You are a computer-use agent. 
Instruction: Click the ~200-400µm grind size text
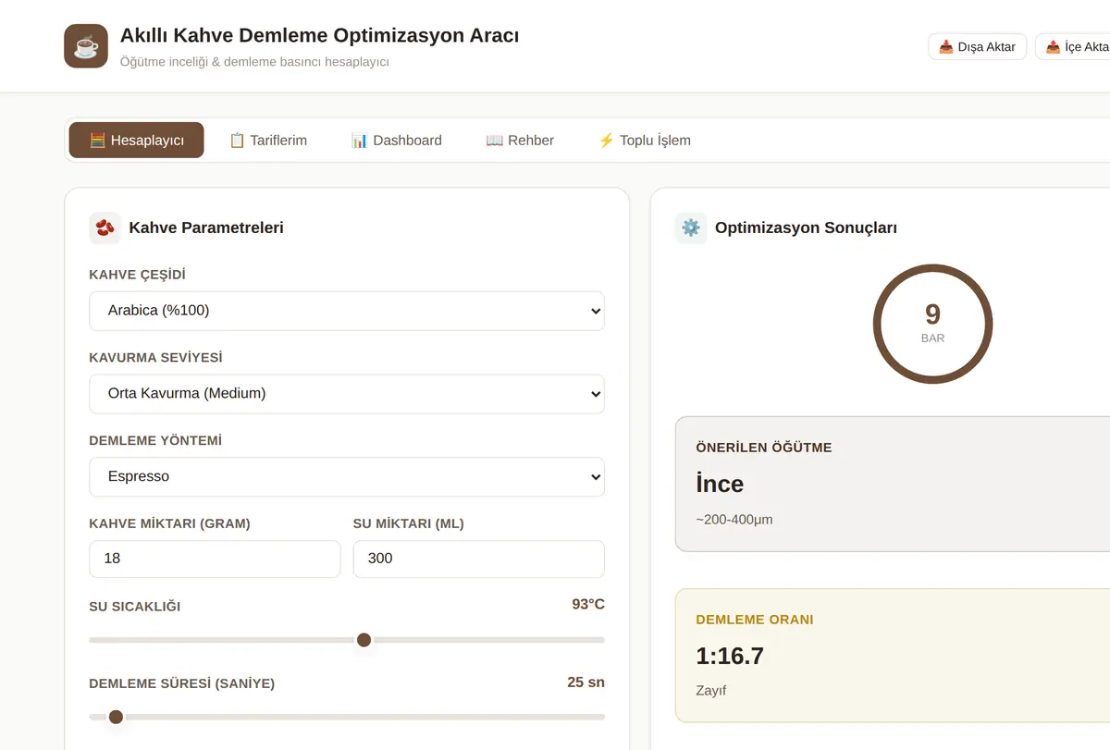tap(734, 520)
